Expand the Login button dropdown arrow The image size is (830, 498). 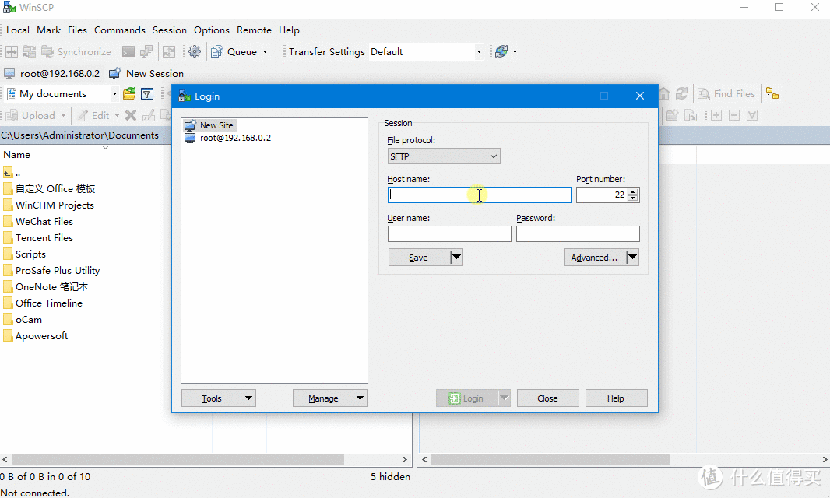coord(504,398)
